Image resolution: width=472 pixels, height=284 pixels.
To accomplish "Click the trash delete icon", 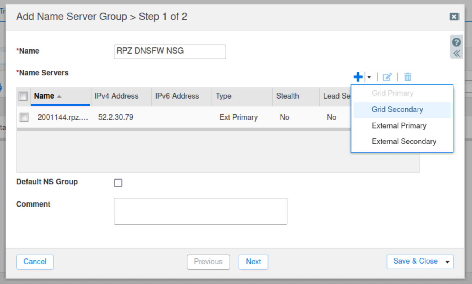I will click(x=407, y=77).
